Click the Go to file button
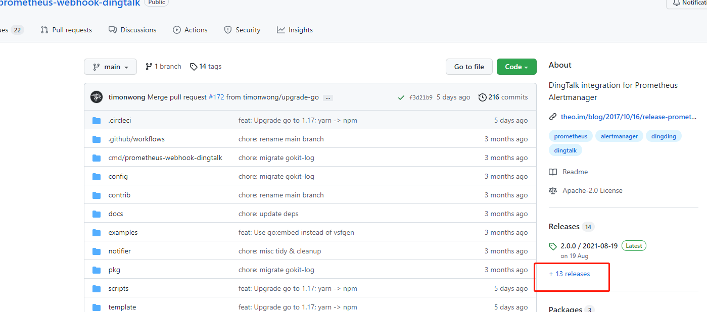 point(469,67)
